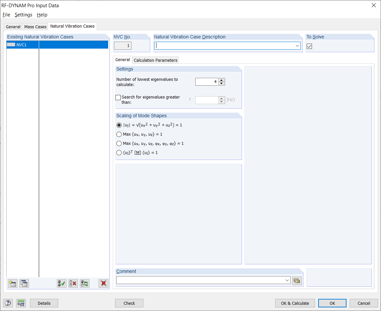The image size is (381, 311).
Task: Click the NVC No. field
Action: coord(123,46)
